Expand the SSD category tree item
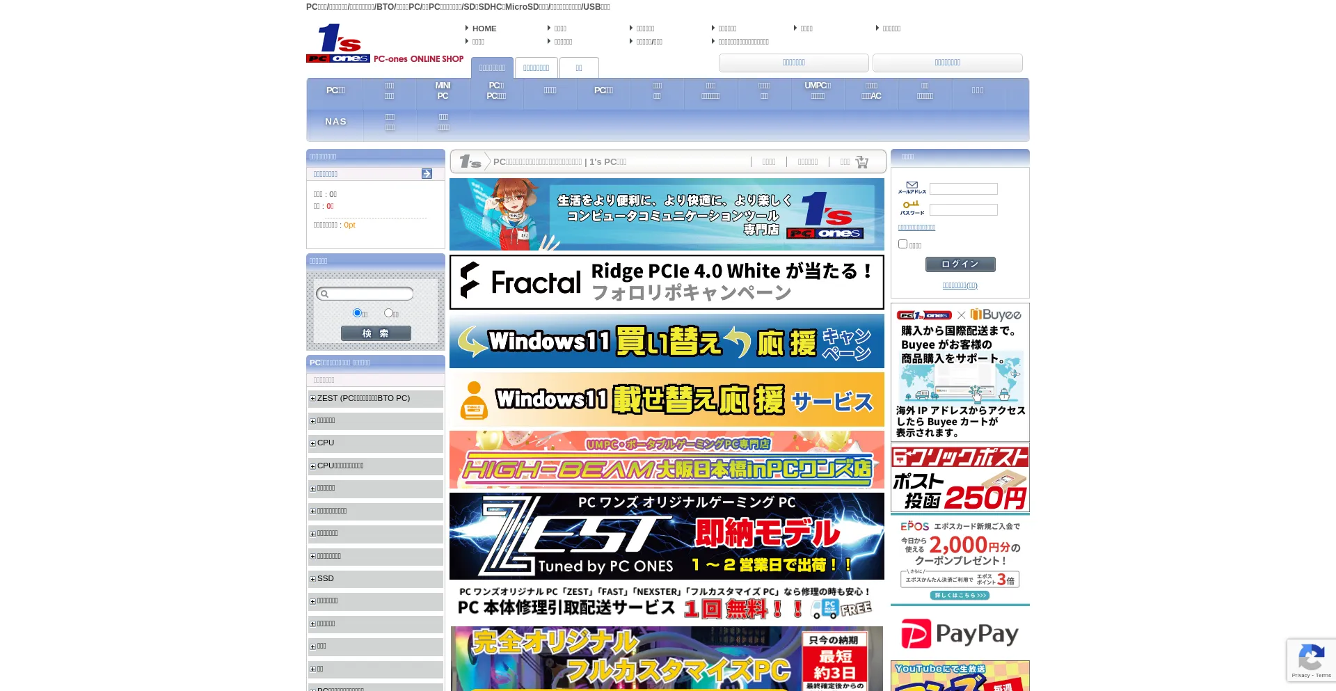1336x691 pixels. (x=313, y=579)
